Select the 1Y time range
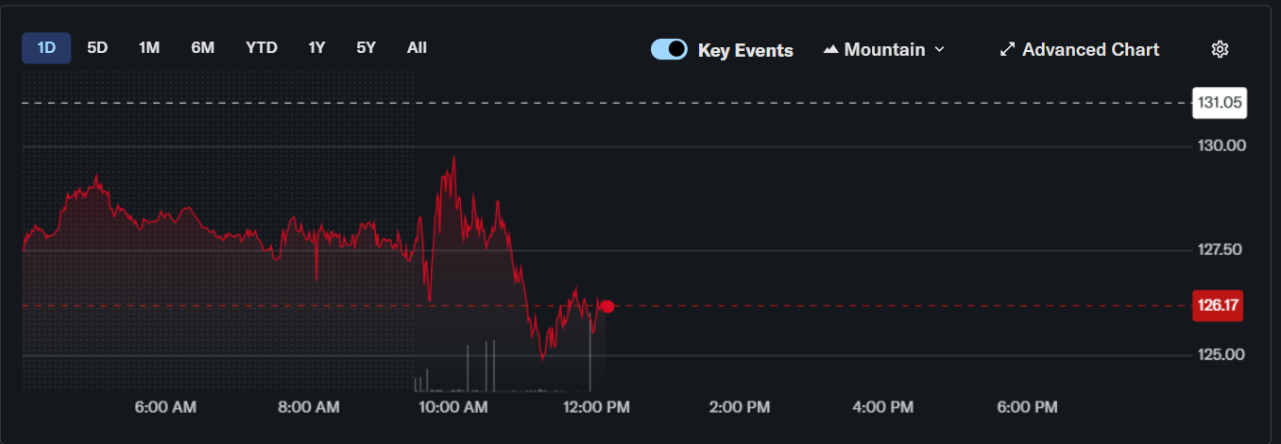The image size is (1281, 444). [316, 47]
